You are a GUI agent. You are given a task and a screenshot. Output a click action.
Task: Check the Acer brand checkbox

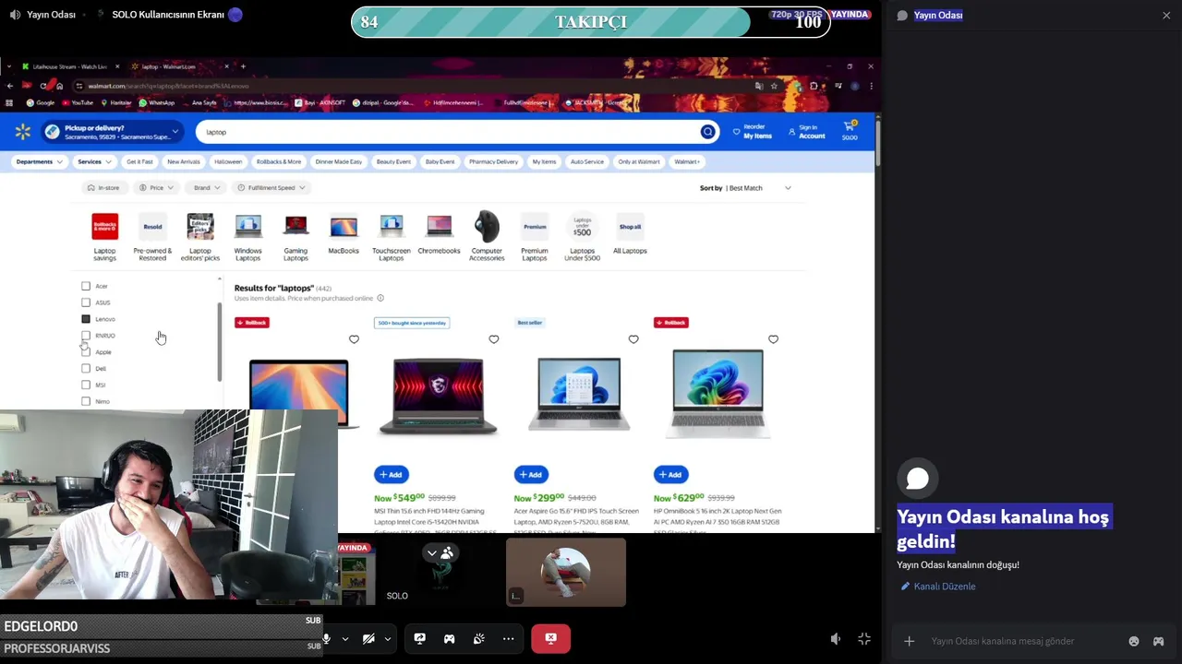86,286
